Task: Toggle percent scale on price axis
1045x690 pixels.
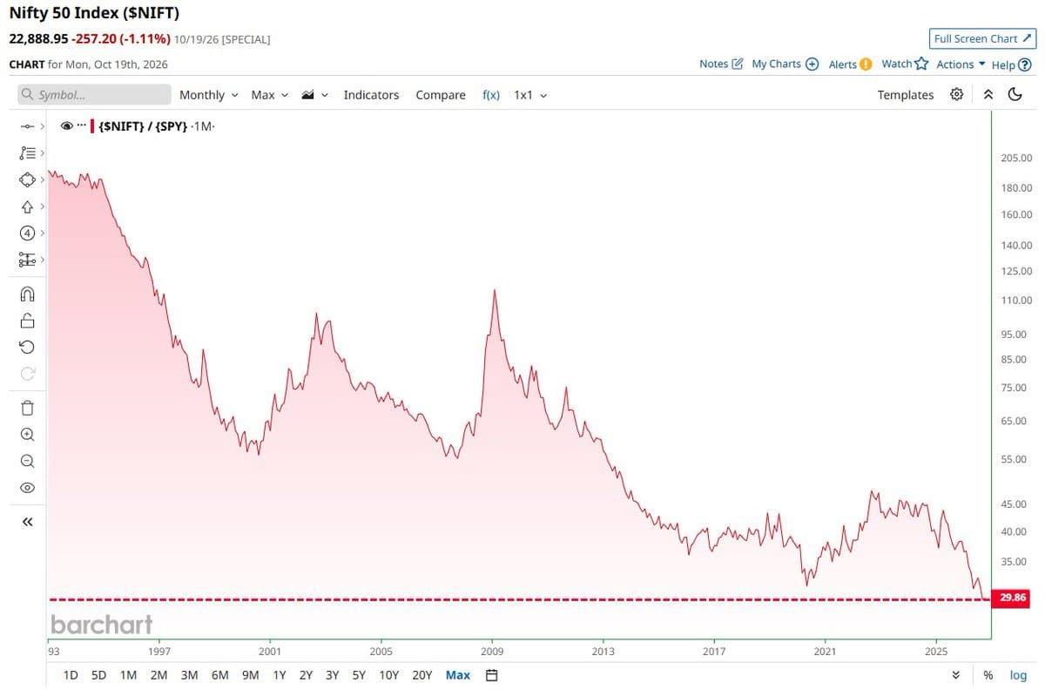Action: tap(988, 675)
